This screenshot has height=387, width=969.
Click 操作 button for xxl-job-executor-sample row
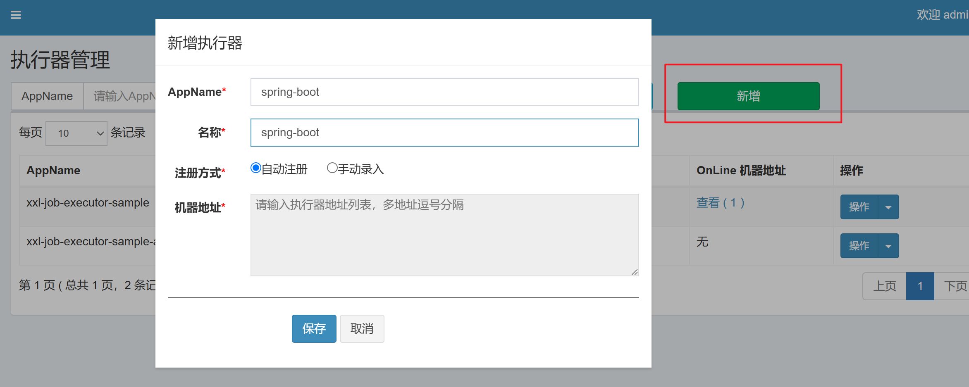tap(859, 207)
